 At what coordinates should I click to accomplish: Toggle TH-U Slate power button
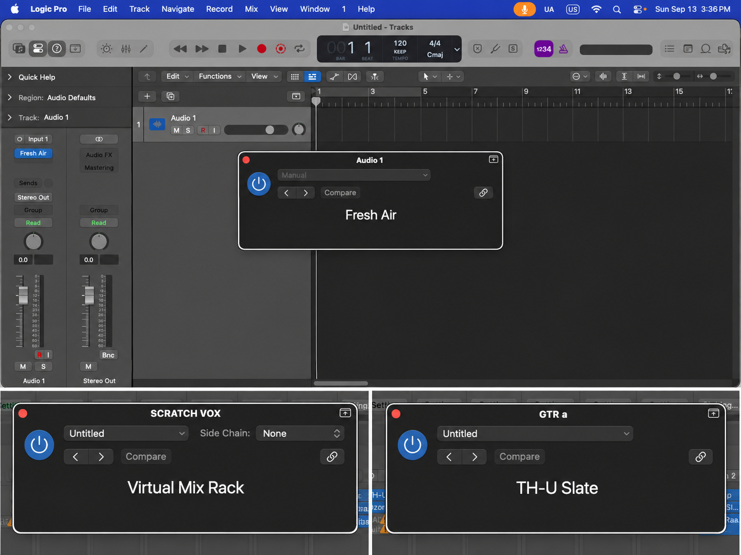[x=412, y=445]
